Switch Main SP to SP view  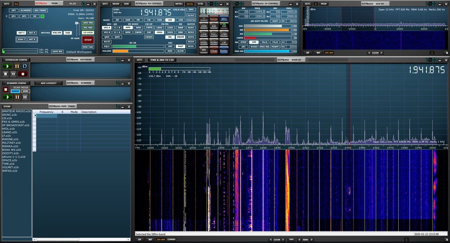pos(139,239)
